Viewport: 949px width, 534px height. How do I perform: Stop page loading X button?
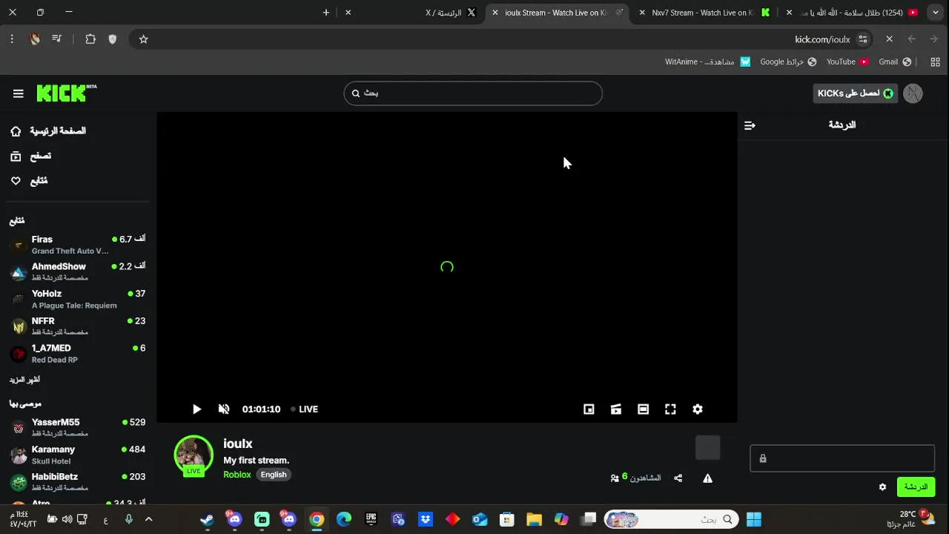pyautogui.click(x=889, y=39)
